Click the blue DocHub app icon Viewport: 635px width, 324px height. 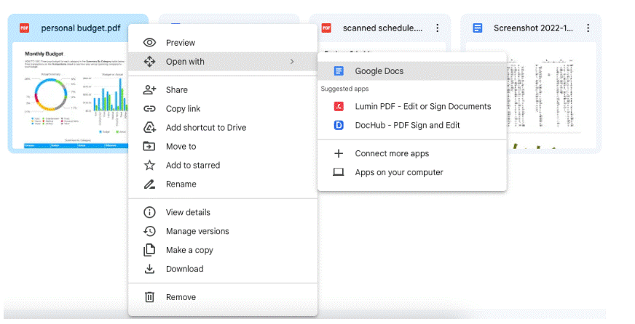pos(339,125)
